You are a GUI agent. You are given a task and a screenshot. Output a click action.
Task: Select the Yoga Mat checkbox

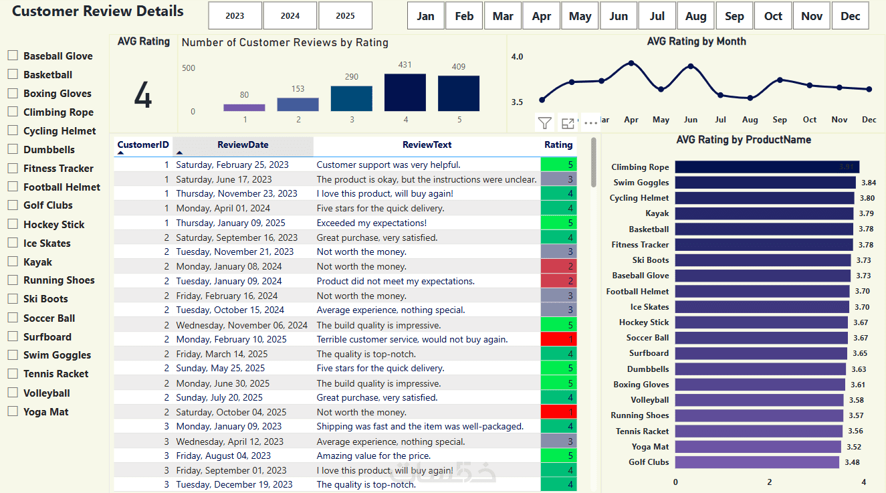(x=13, y=411)
